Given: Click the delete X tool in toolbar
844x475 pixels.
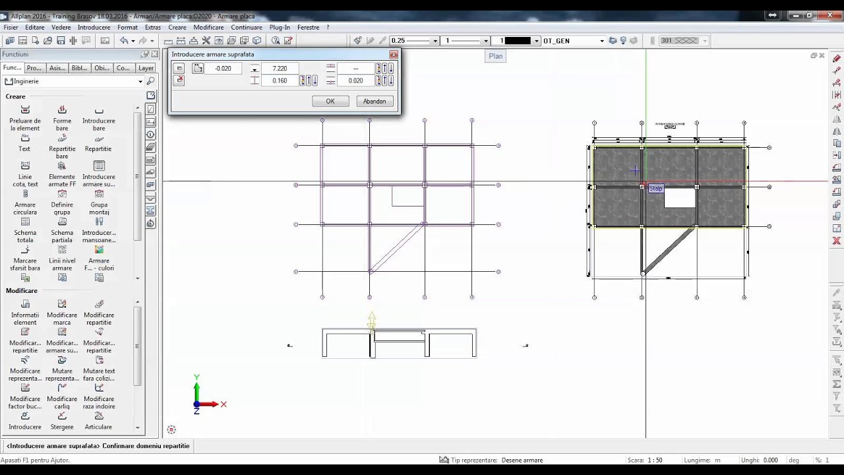Looking at the screenshot, I should (206, 41).
